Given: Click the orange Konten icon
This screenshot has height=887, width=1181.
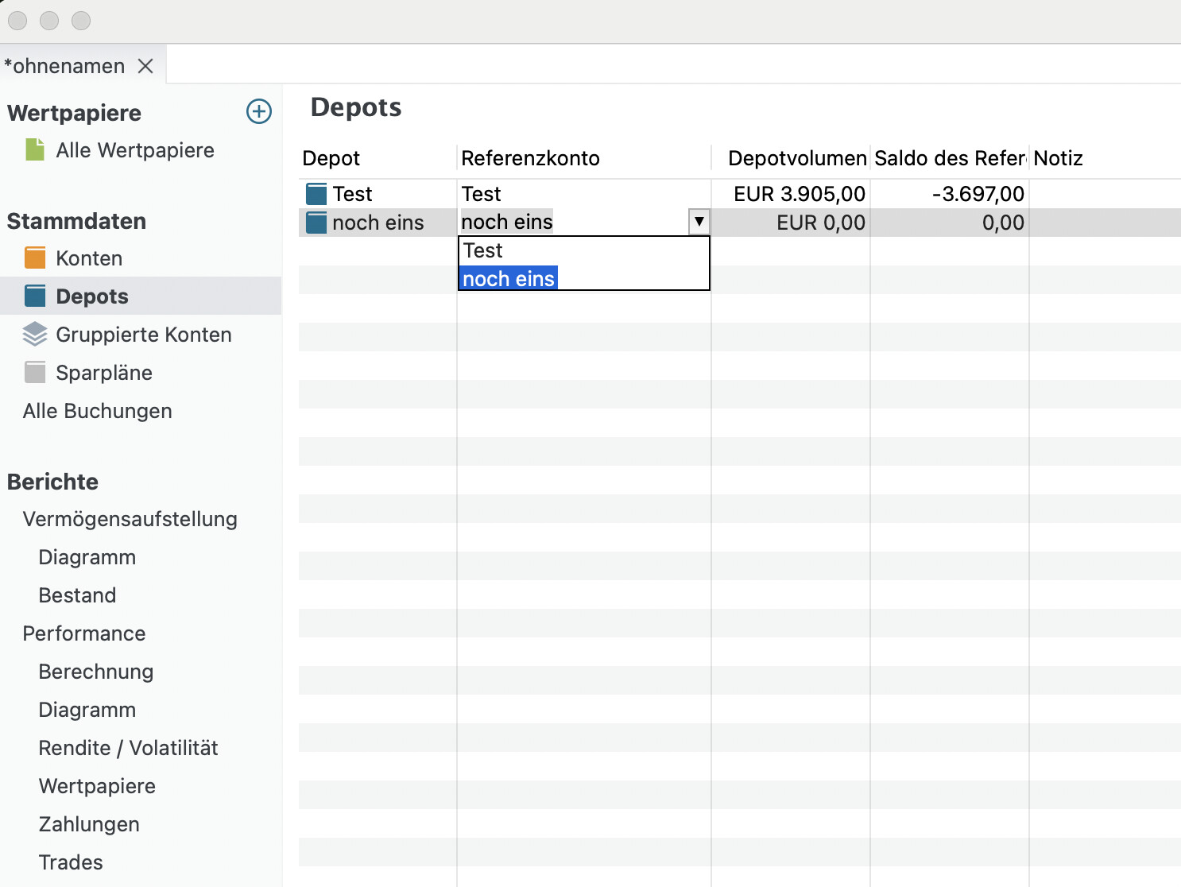Looking at the screenshot, I should point(35,258).
